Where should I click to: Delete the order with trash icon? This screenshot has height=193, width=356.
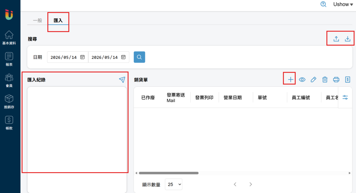coord(325,79)
